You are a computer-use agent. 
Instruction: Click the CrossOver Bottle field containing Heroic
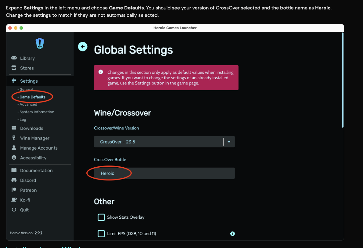164,173
